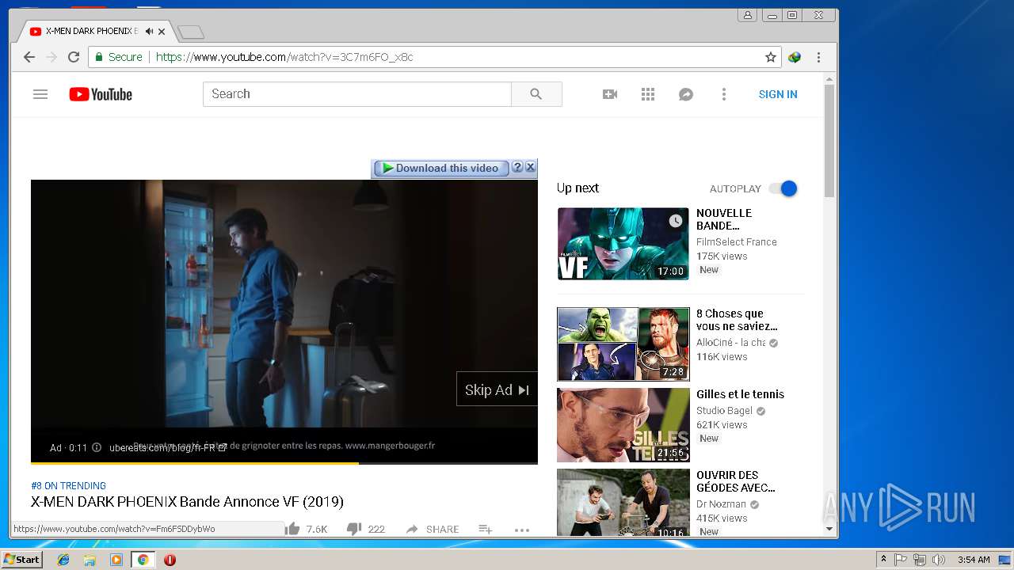
Task: Open more actions ellipsis under video
Action: (x=521, y=530)
